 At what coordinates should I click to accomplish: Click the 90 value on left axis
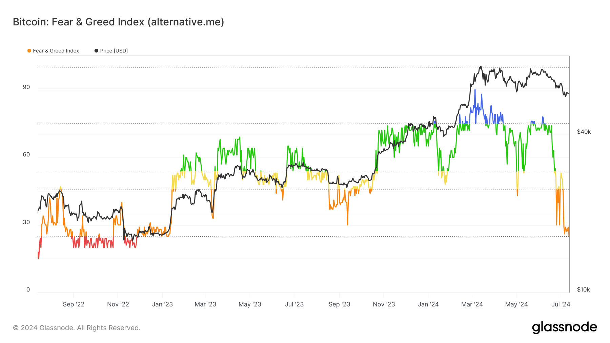26,87
